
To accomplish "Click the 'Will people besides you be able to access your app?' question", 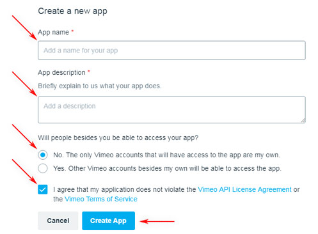I will pyautogui.click(x=118, y=137).
